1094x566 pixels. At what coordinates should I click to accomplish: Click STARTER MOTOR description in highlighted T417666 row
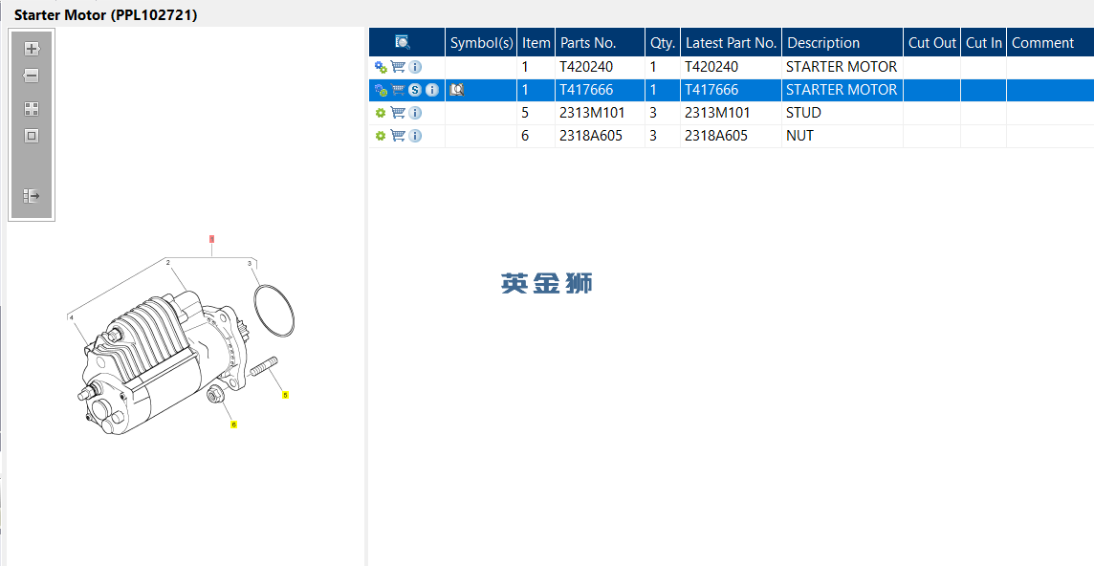842,90
